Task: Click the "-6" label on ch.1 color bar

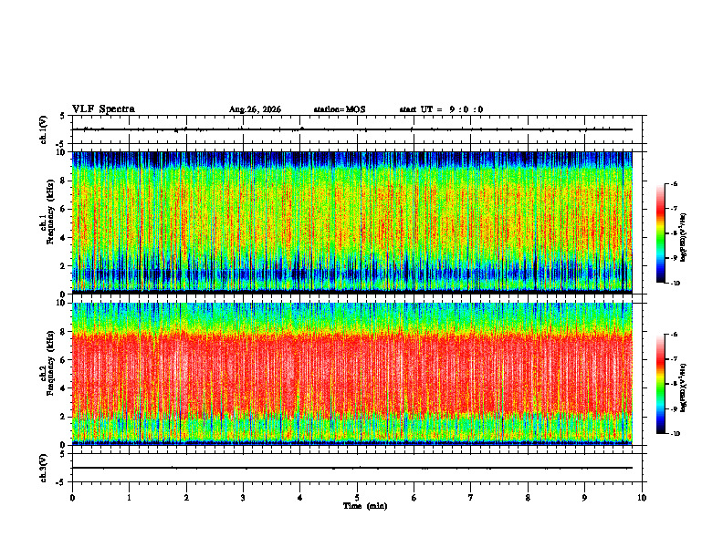Action: (x=675, y=183)
